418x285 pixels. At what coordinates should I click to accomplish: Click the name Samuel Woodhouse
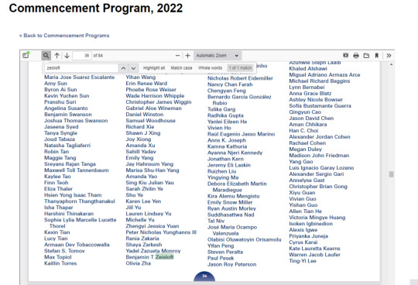tap(151, 121)
